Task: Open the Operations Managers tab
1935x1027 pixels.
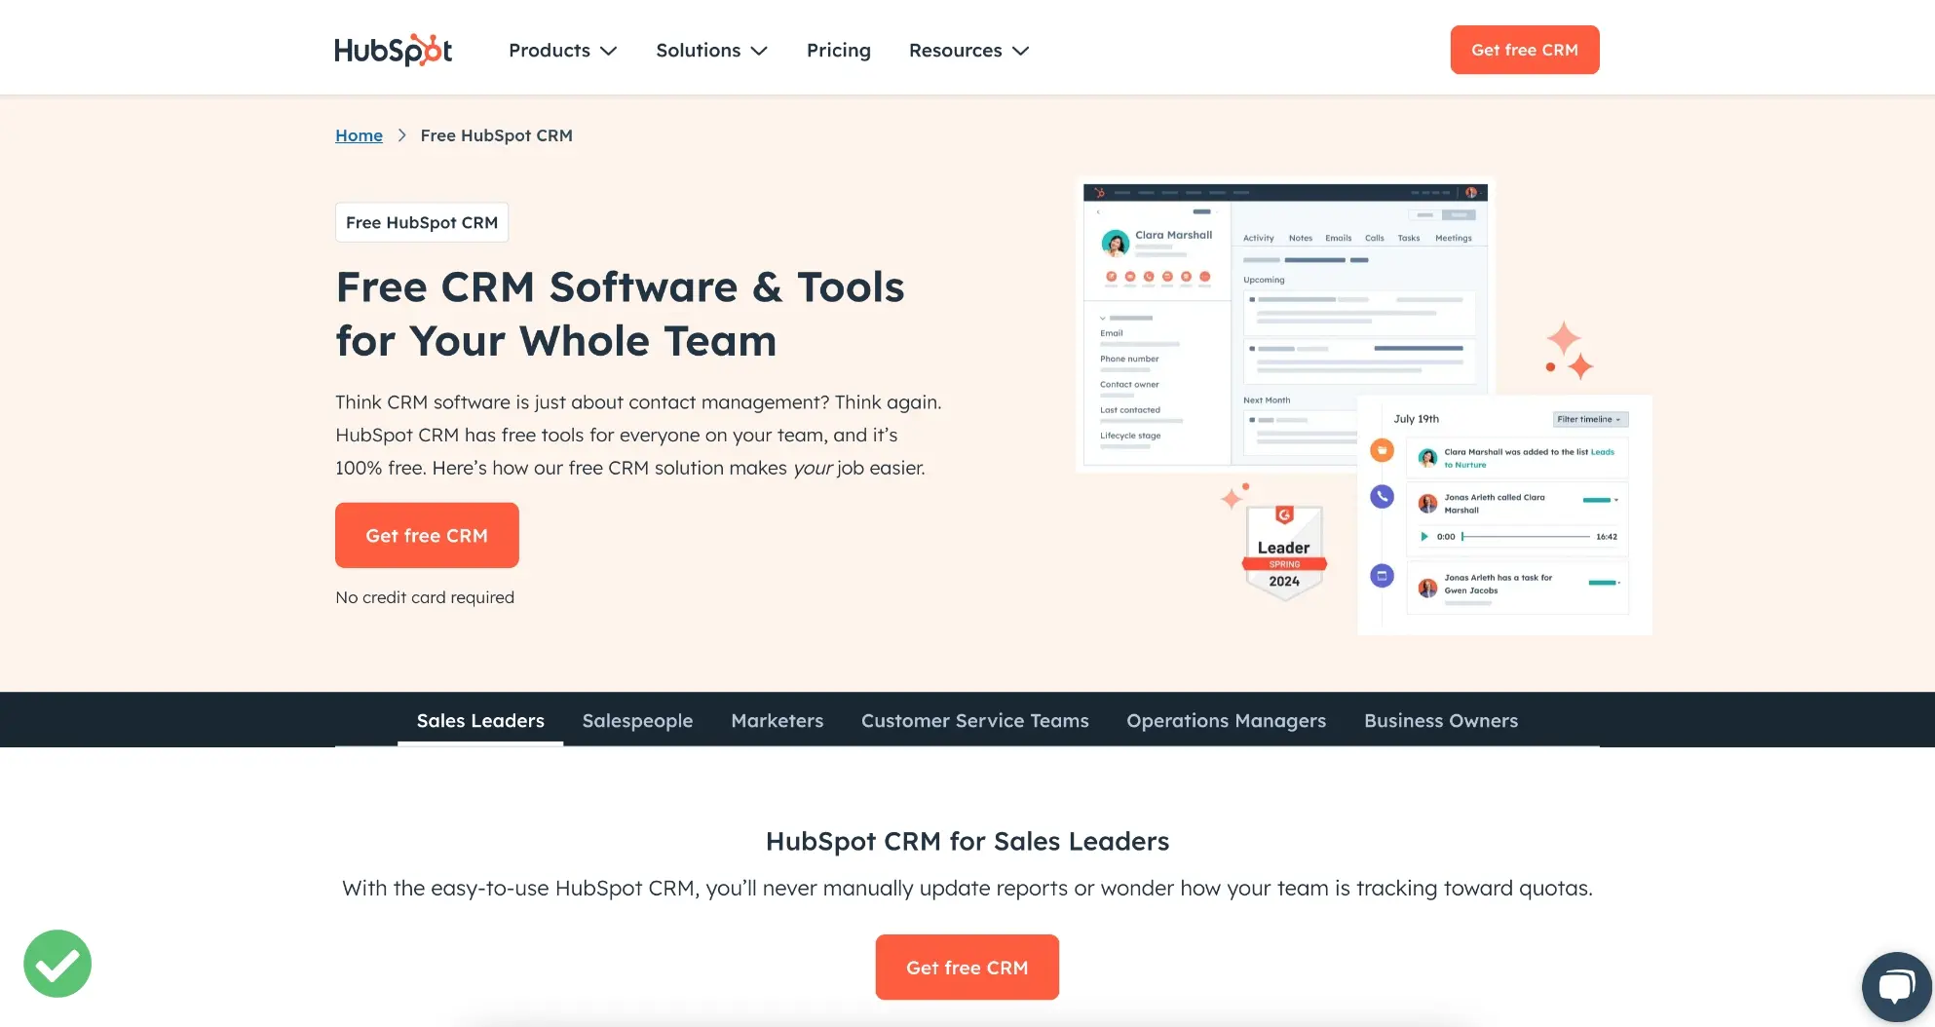Action: pos(1226,720)
